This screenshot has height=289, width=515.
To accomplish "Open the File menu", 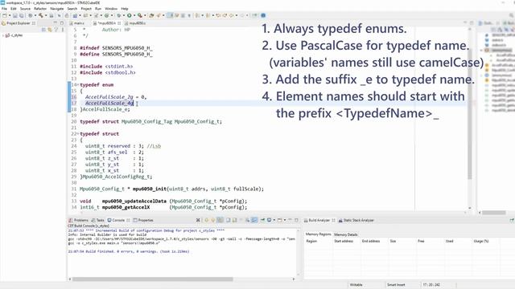I will pyautogui.click(x=4, y=9).
